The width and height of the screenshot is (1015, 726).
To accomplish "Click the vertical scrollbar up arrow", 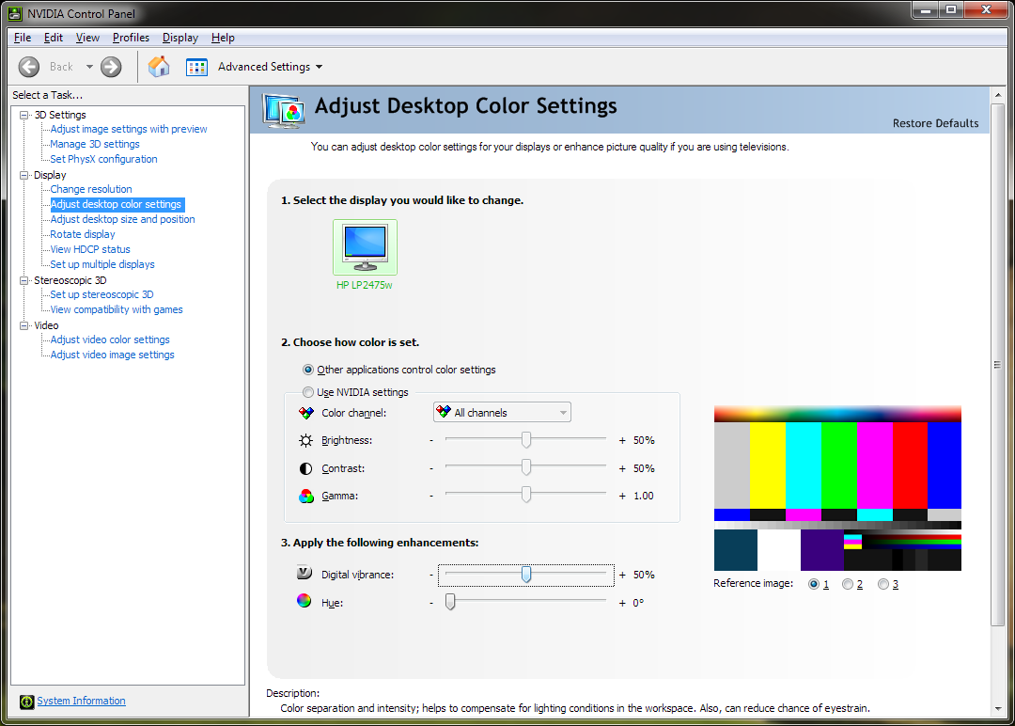I will 997,95.
